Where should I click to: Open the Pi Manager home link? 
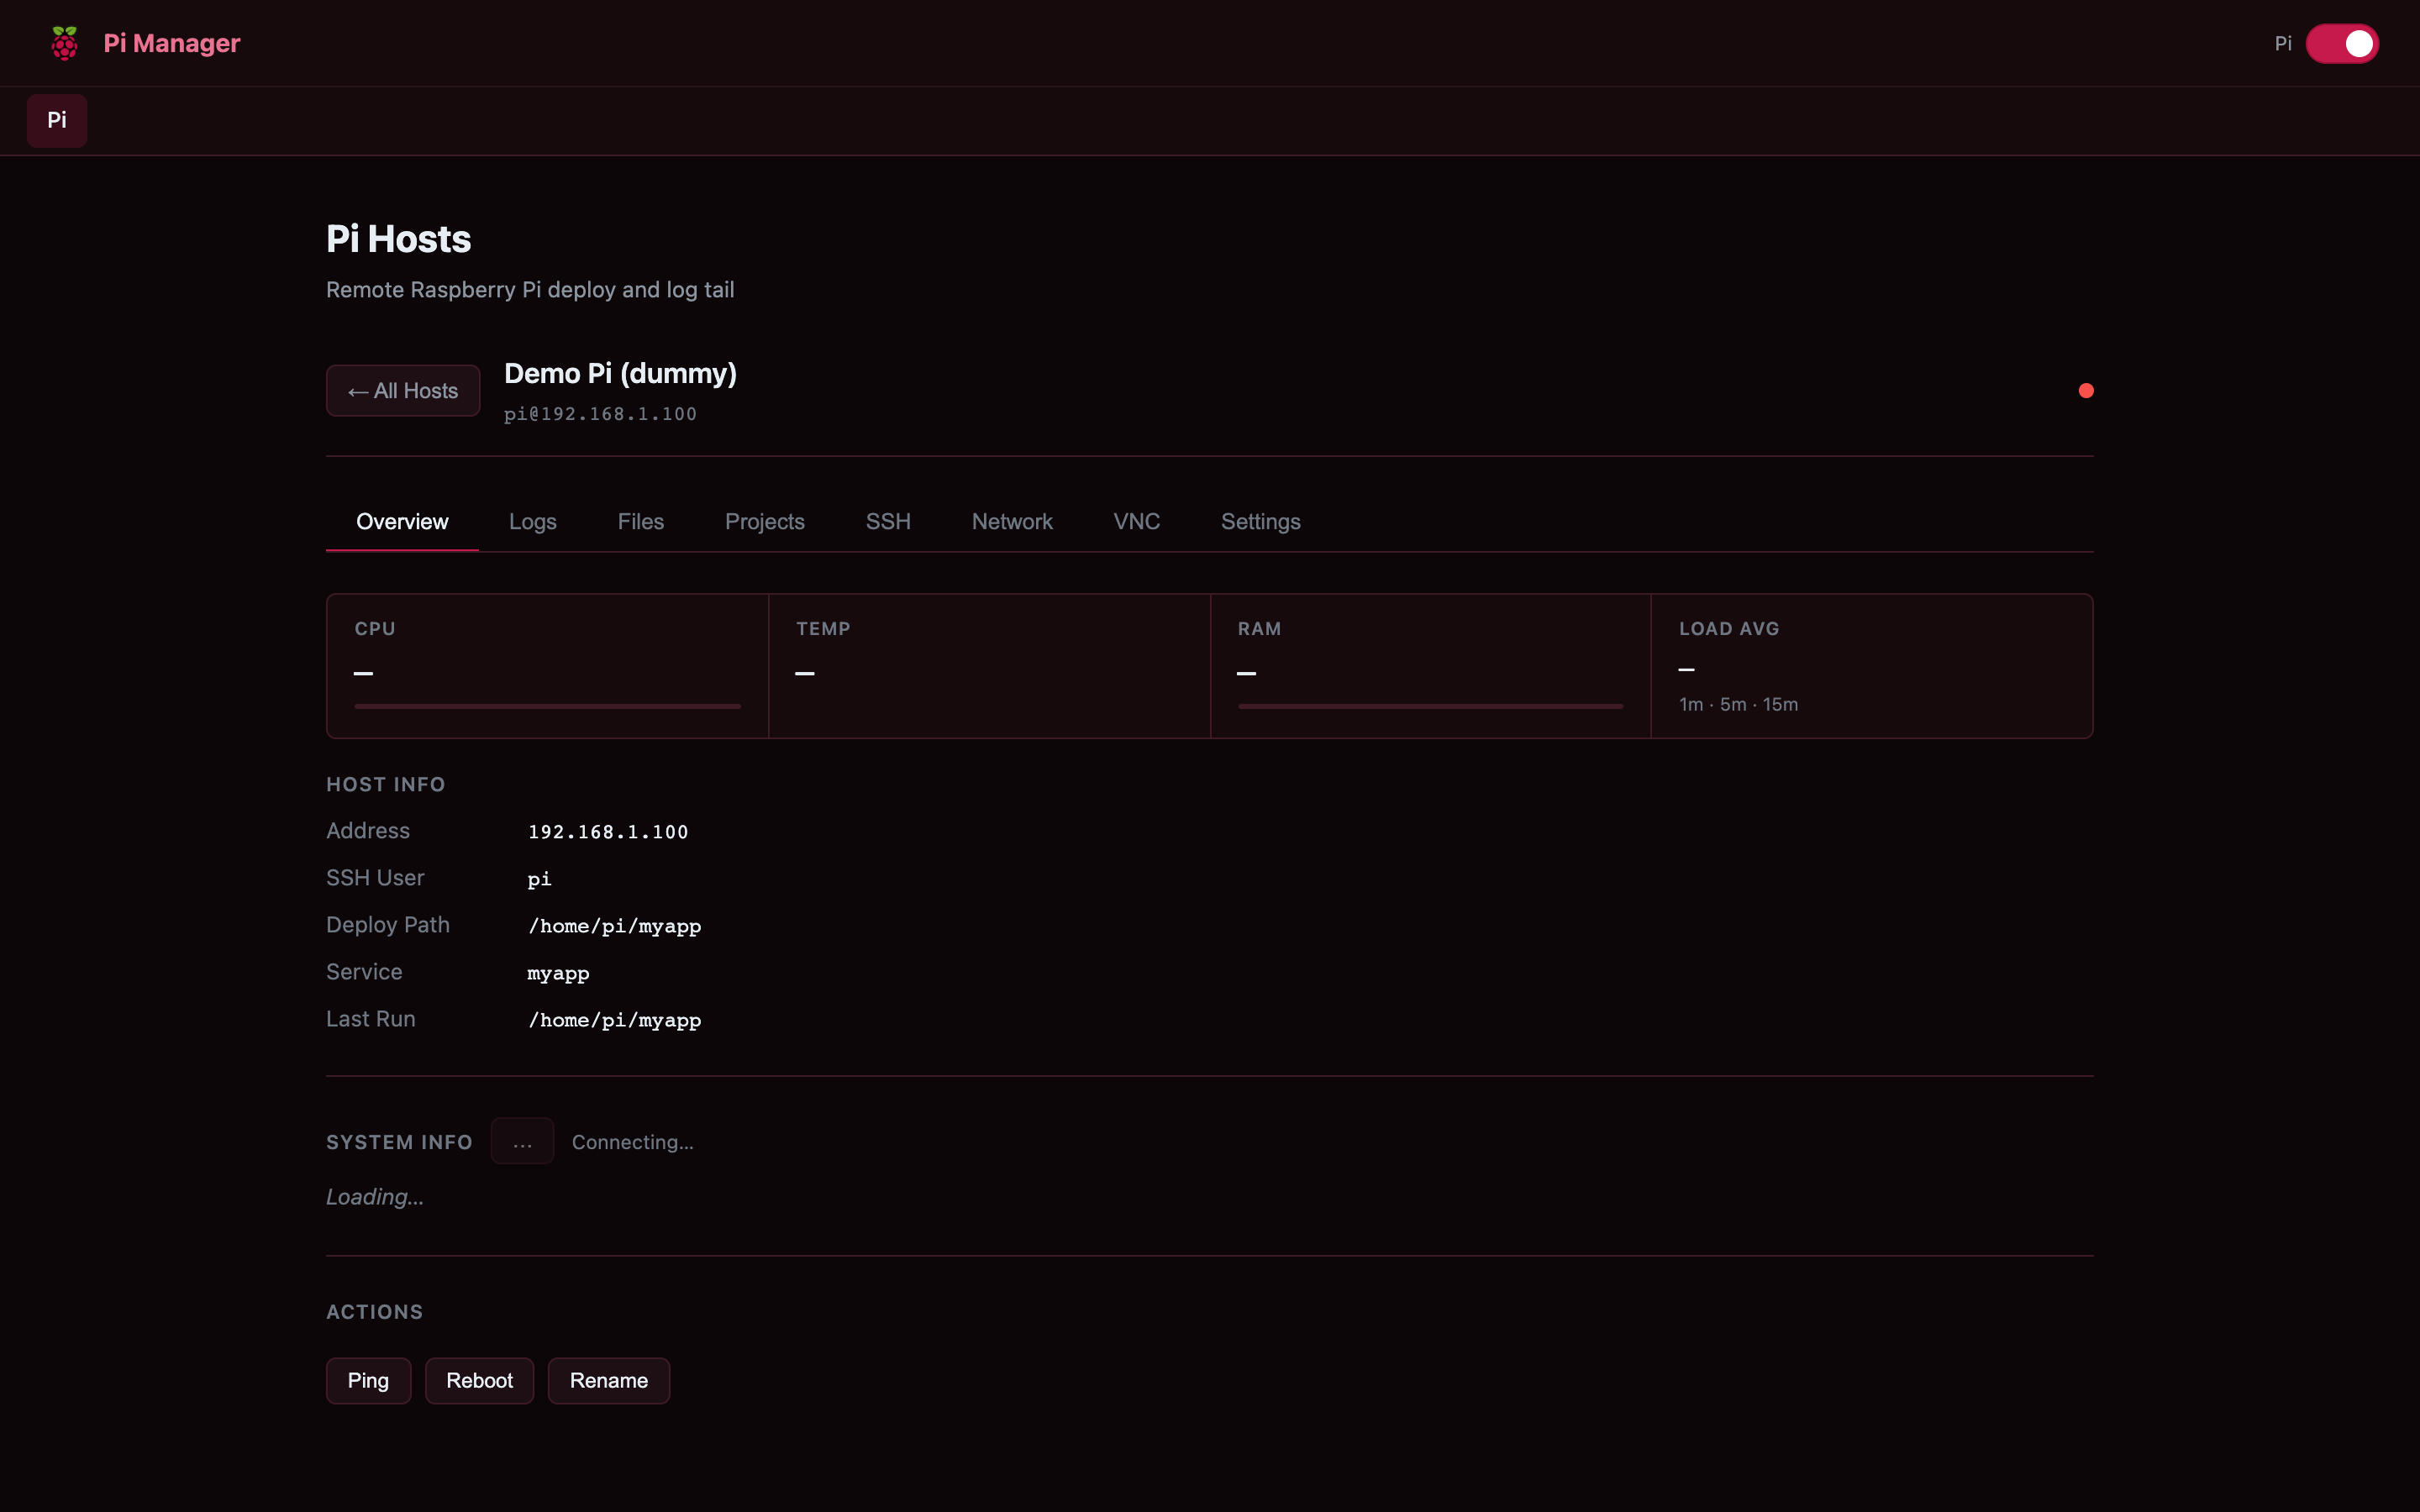[x=171, y=43]
